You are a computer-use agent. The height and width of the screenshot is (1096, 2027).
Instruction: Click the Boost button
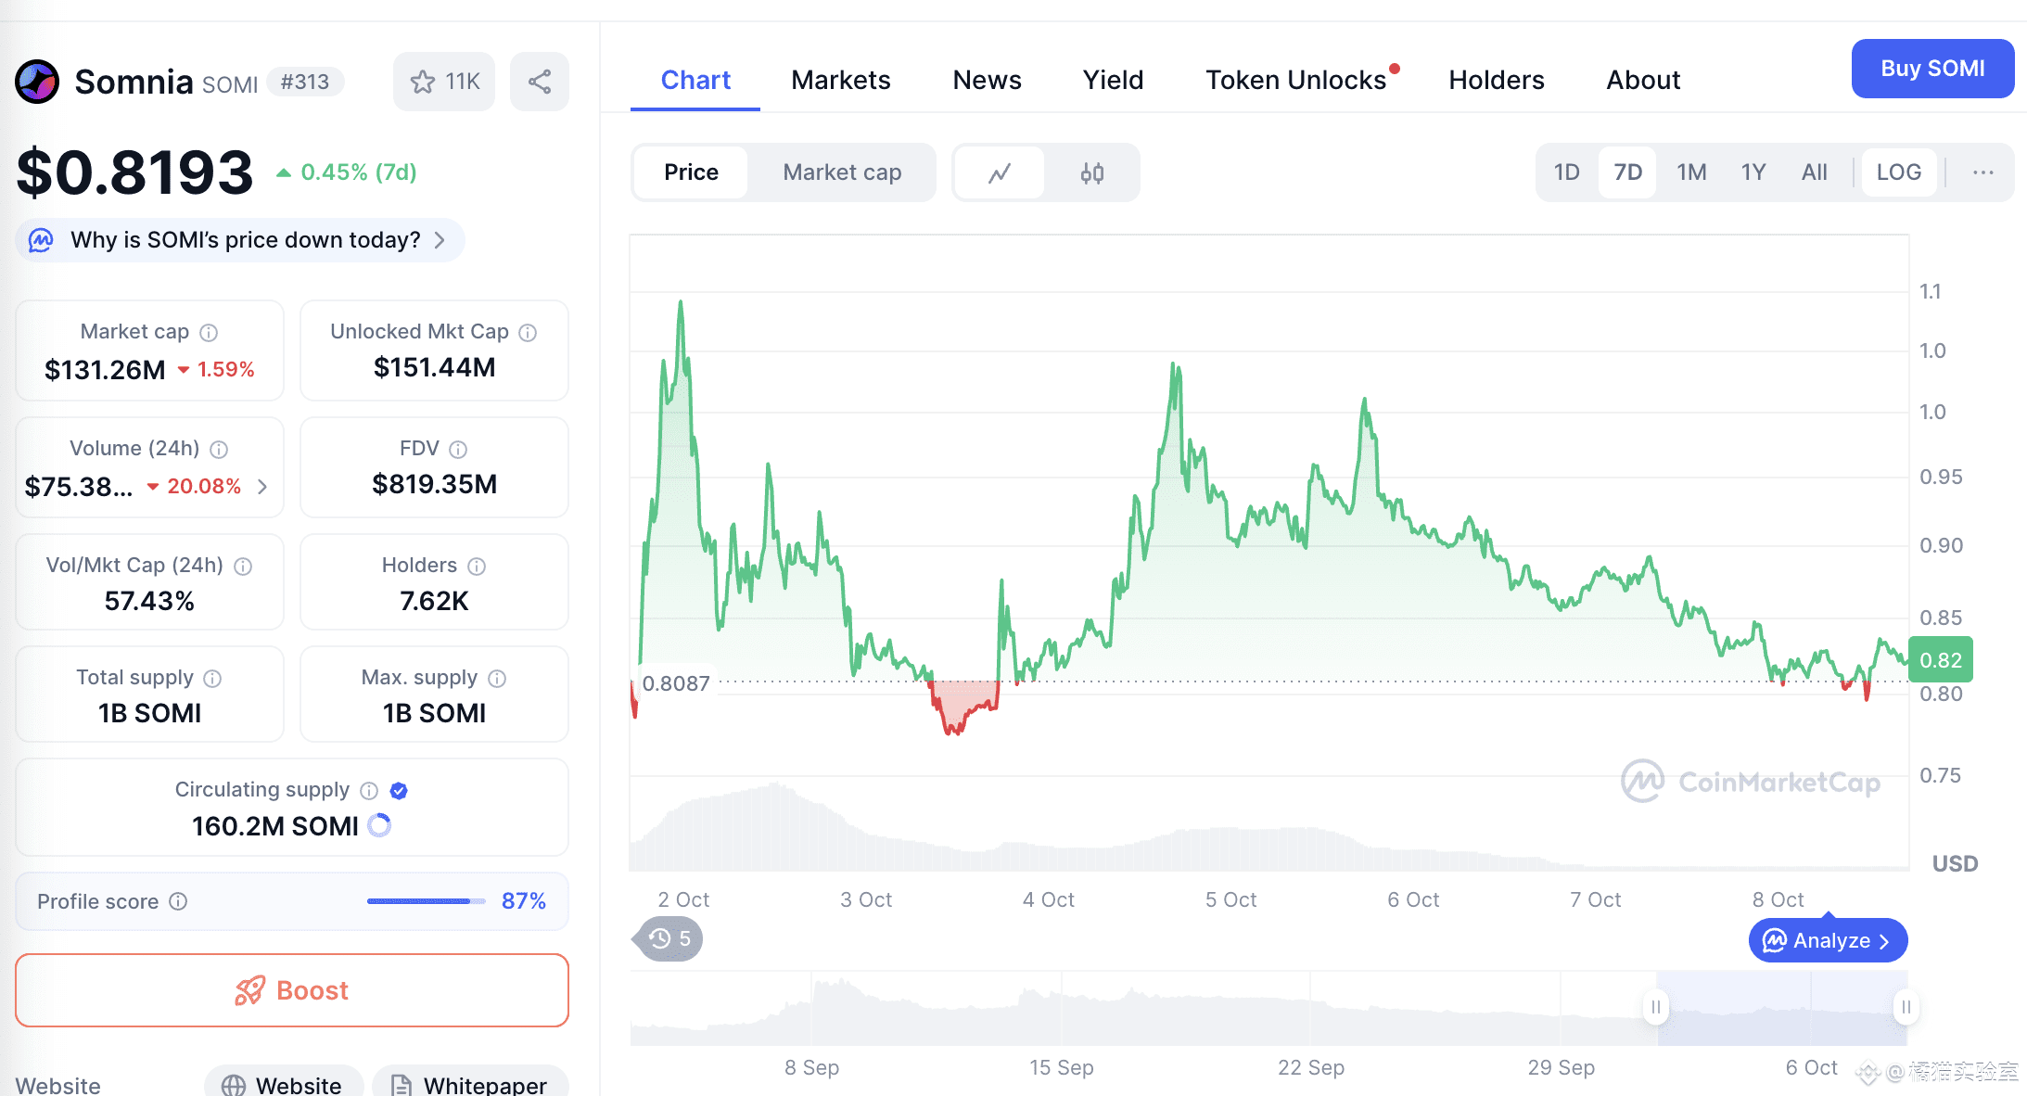click(x=292, y=990)
